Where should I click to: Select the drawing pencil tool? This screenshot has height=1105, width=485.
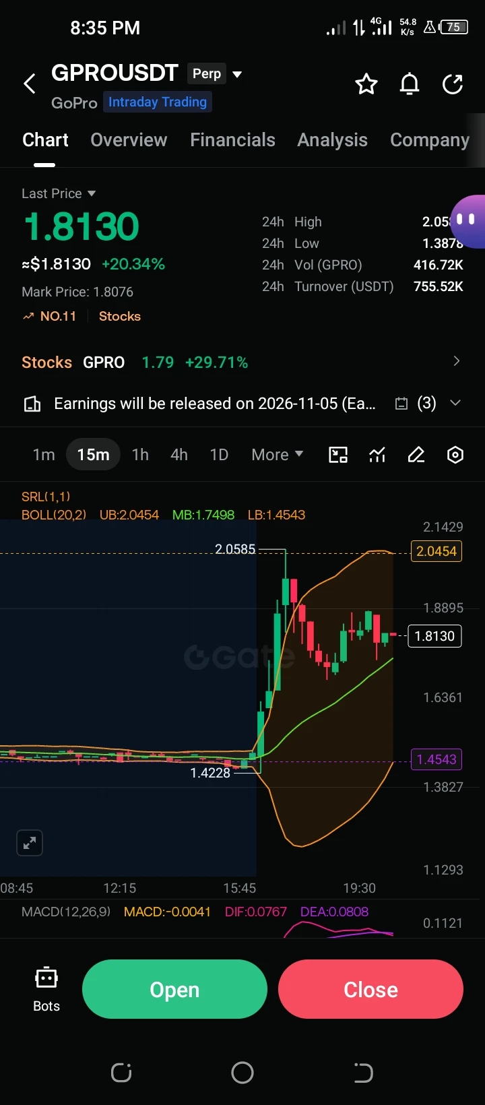pyautogui.click(x=416, y=455)
